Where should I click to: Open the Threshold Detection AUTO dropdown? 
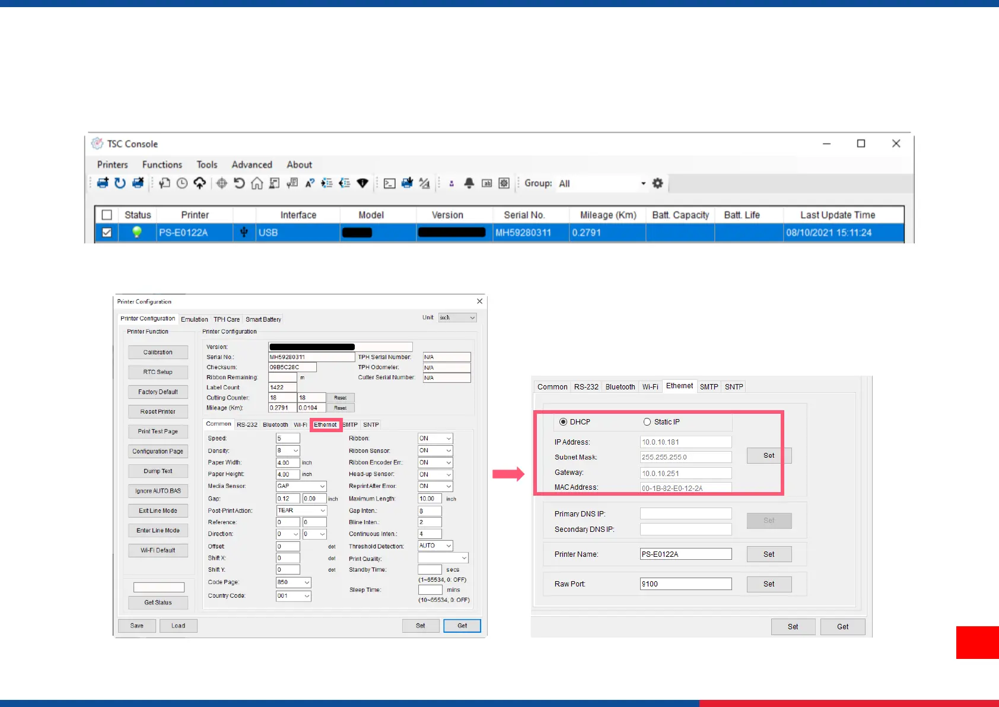tap(435, 546)
